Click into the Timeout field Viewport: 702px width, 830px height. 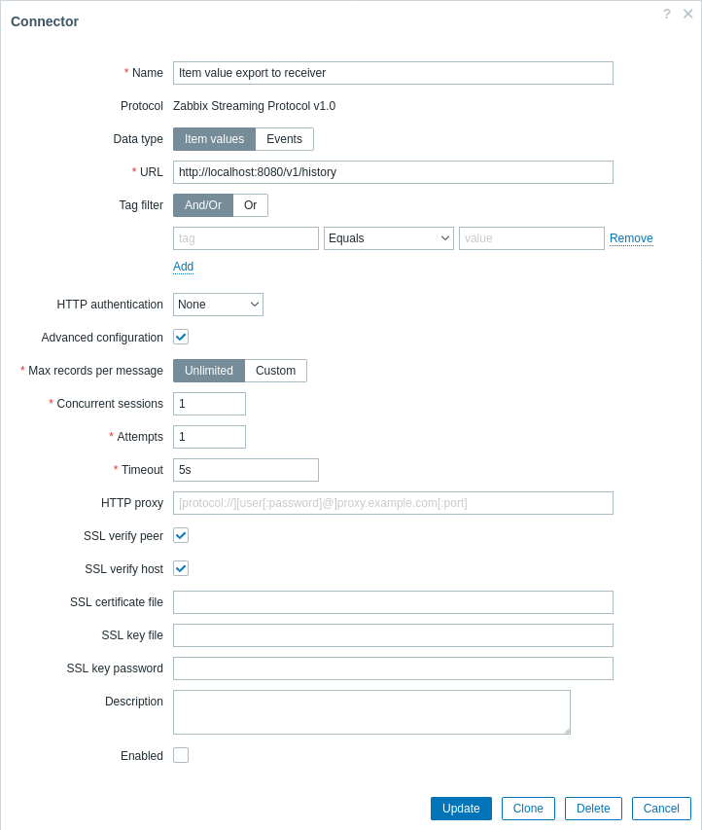tap(246, 470)
